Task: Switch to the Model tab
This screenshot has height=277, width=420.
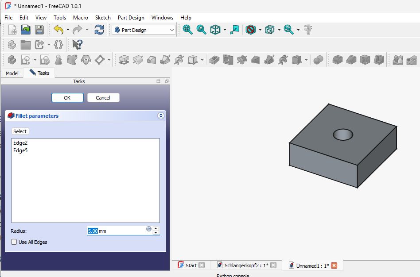Action: [12, 73]
